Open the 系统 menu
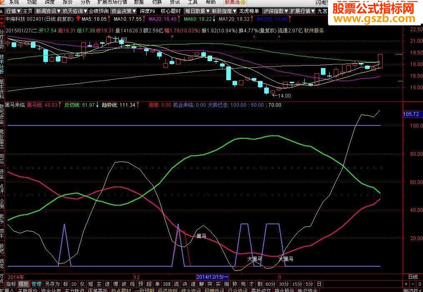Image resolution: width=423 pixels, height=292 pixels. pyautogui.click(x=14, y=2)
